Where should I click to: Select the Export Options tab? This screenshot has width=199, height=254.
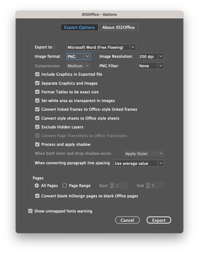pyautogui.click(x=79, y=27)
